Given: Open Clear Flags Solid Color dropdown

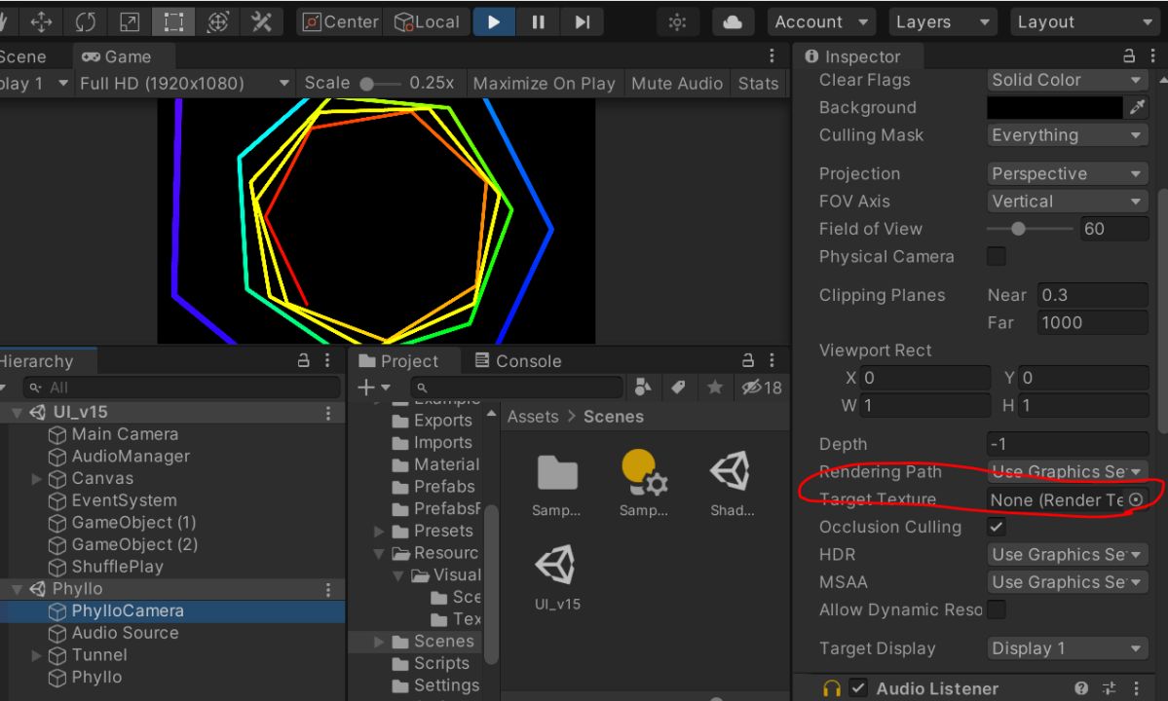Looking at the screenshot, I should point(1067,80).
